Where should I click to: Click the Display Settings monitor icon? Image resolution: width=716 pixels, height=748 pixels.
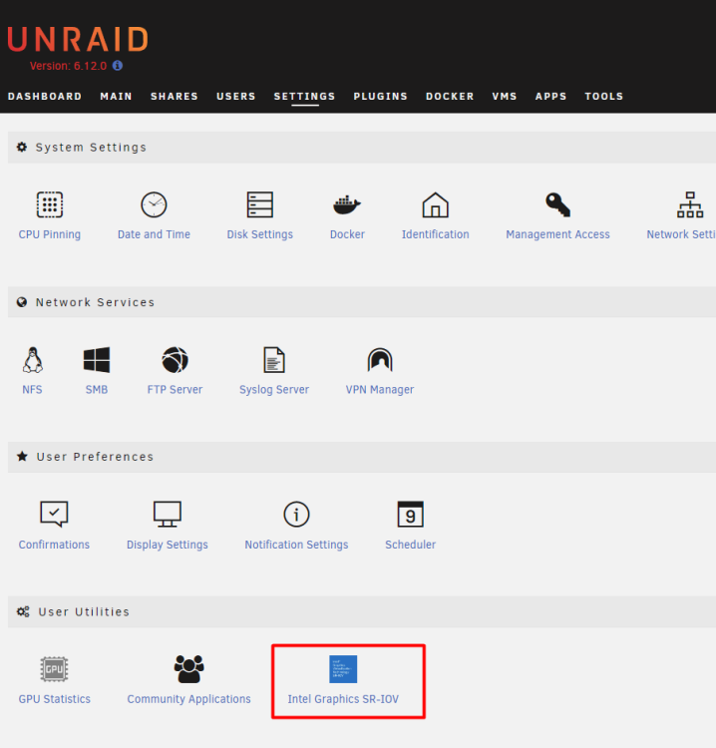167,515
